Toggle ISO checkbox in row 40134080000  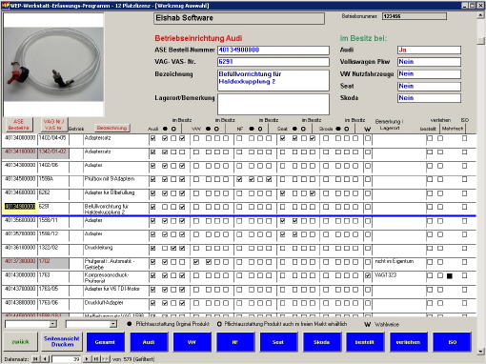pyautogui.click(x=464, y=138)
